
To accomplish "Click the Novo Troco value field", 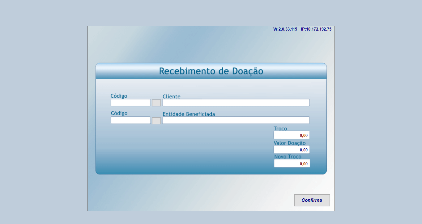I will click(x=292, y=163).
